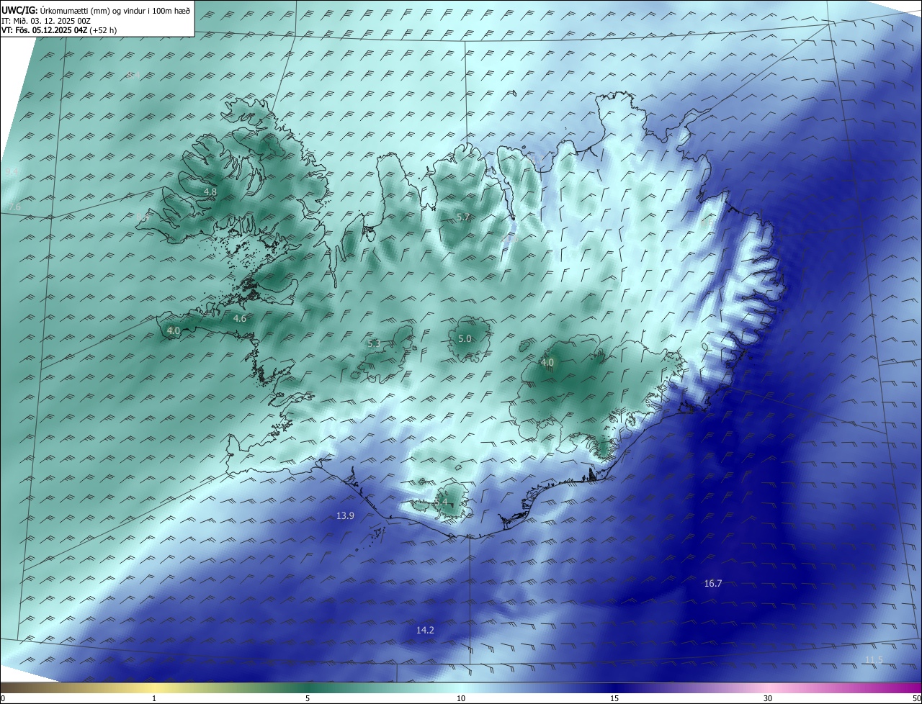Click the '30' tick on the colour scale

(x=768, y=698)
